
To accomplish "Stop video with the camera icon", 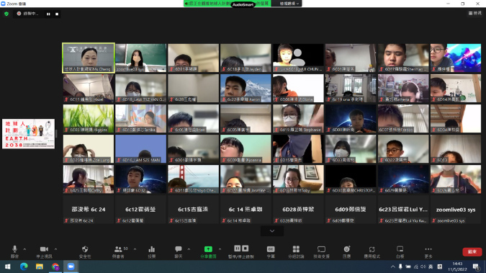I will coord(44,251).
